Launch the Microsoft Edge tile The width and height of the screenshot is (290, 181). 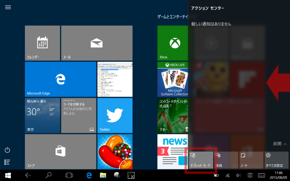(61, 79)
